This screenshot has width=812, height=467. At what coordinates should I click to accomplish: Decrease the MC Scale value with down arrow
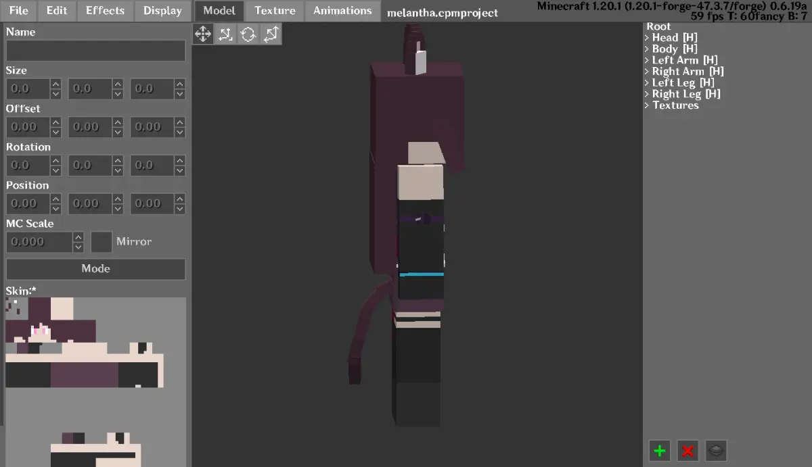(78, 247)
